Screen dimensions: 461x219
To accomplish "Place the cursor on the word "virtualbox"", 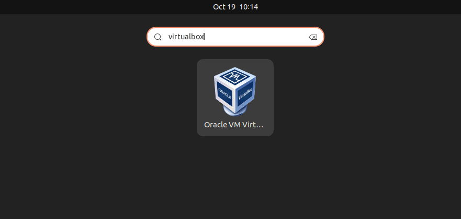I will (x=186, y=37).
